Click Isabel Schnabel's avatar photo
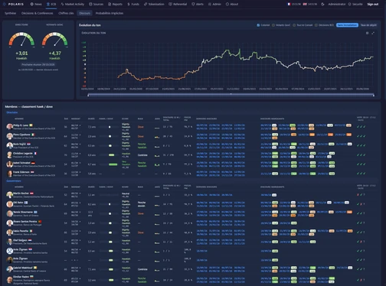Screen dimensions: 386x286 10,164
